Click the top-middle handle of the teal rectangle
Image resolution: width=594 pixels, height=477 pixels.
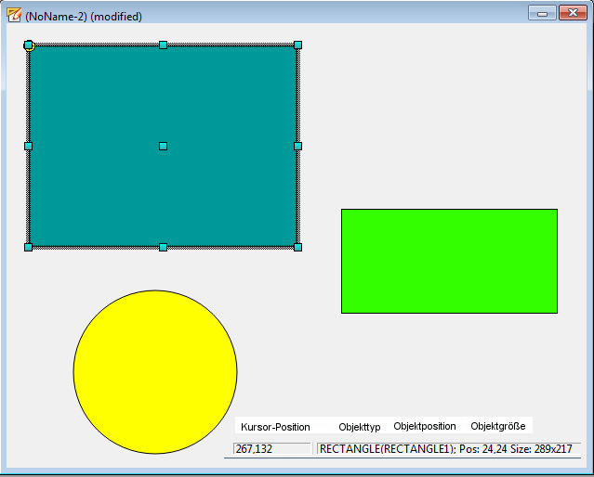(163, 45)
